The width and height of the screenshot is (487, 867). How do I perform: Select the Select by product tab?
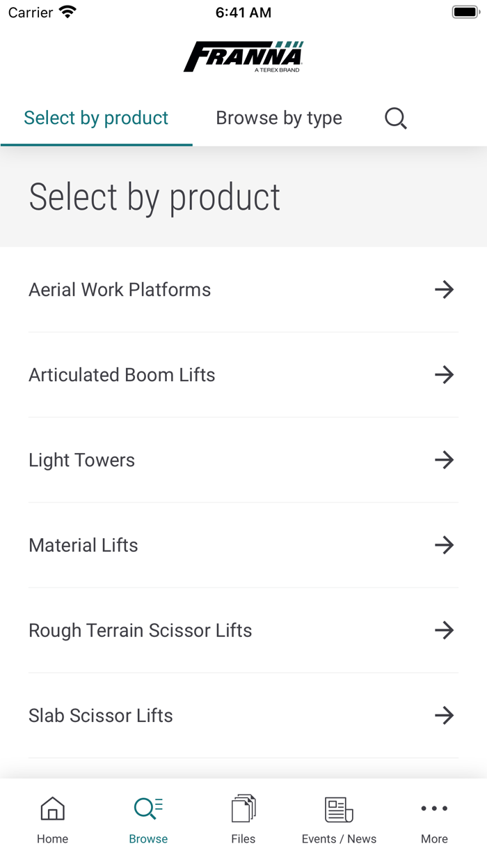tap(96, 118)
